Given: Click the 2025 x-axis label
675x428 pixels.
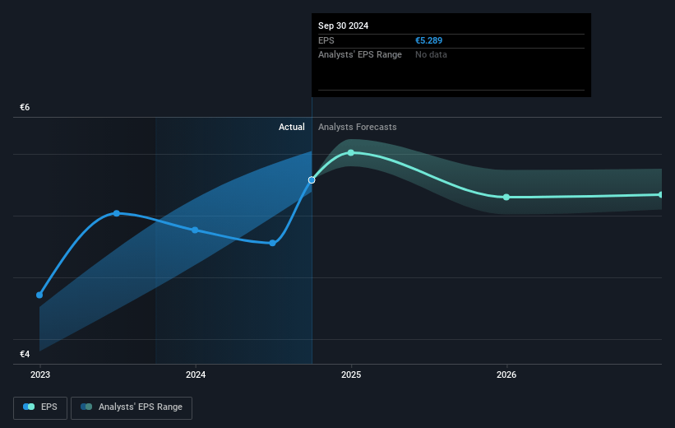Looking at the screenshot, I should coord(351,374).
